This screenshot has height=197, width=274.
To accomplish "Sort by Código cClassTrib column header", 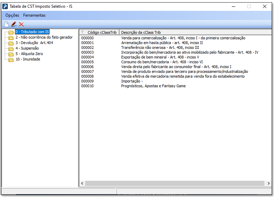I will 102,32.
